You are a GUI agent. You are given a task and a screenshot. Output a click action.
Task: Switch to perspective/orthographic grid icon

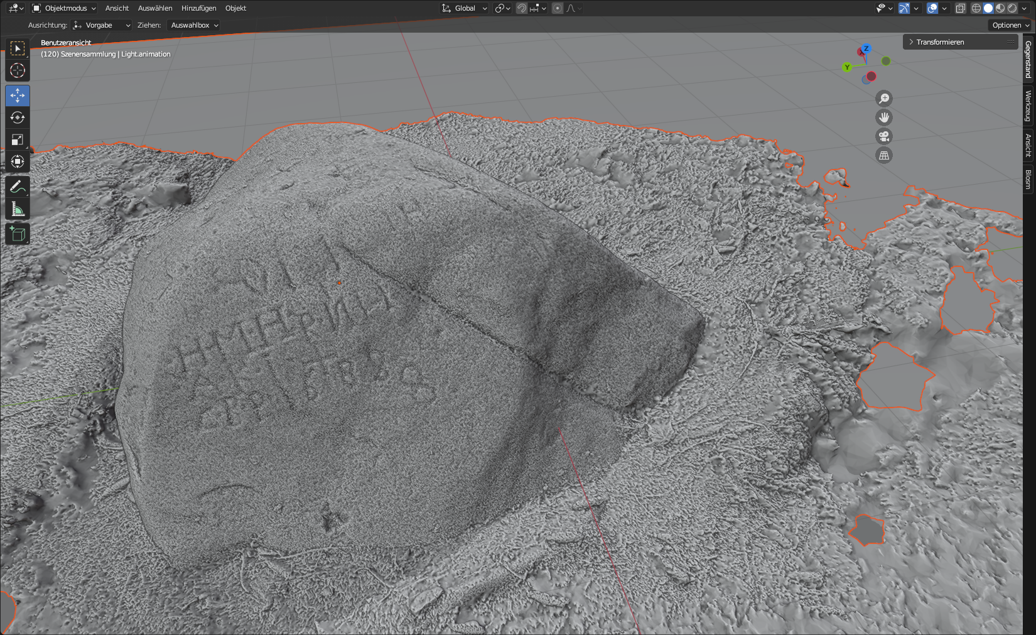[x=884, y=155]
